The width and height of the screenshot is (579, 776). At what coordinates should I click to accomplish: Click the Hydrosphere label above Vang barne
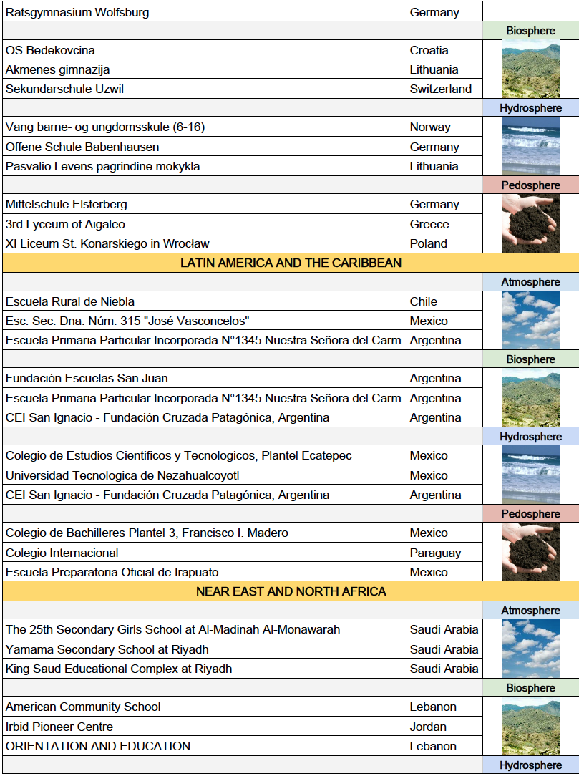tap(530, 108)
